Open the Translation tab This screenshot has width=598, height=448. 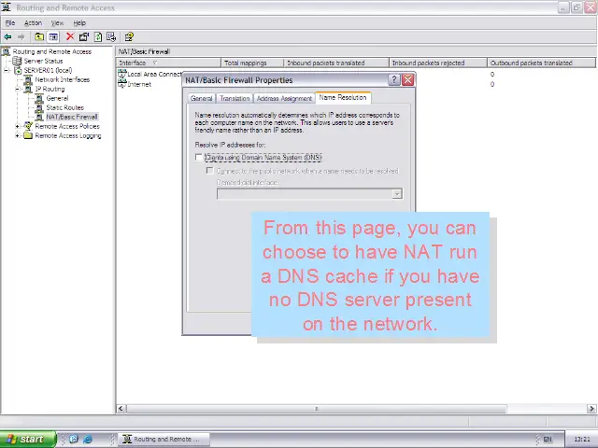click(x=235, y=98)
